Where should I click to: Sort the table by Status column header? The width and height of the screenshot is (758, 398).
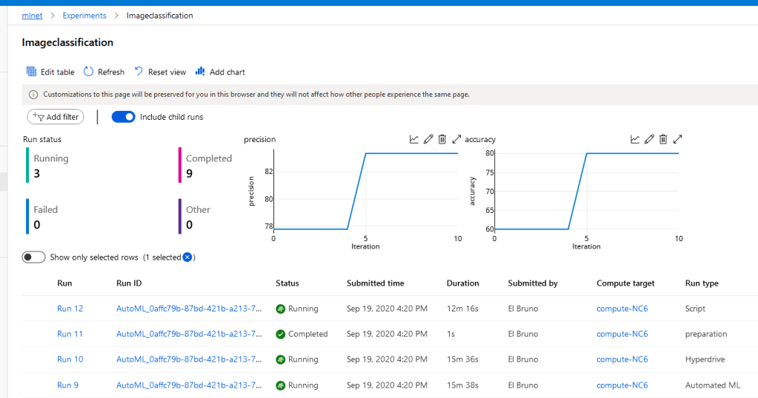[x=287, y=283]
